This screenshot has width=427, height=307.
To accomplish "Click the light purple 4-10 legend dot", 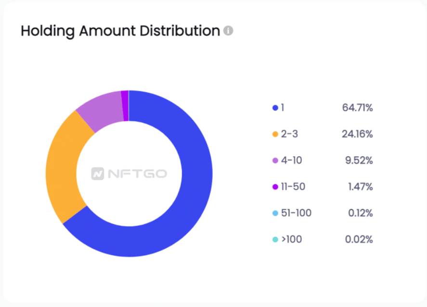I will coord(275,160).
